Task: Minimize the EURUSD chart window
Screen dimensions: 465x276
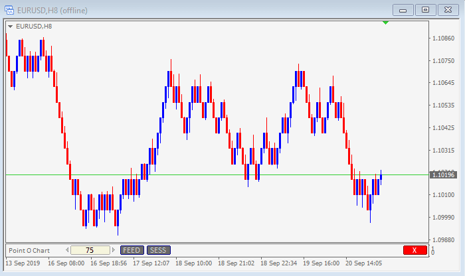Action: click(x=403, y=9)
